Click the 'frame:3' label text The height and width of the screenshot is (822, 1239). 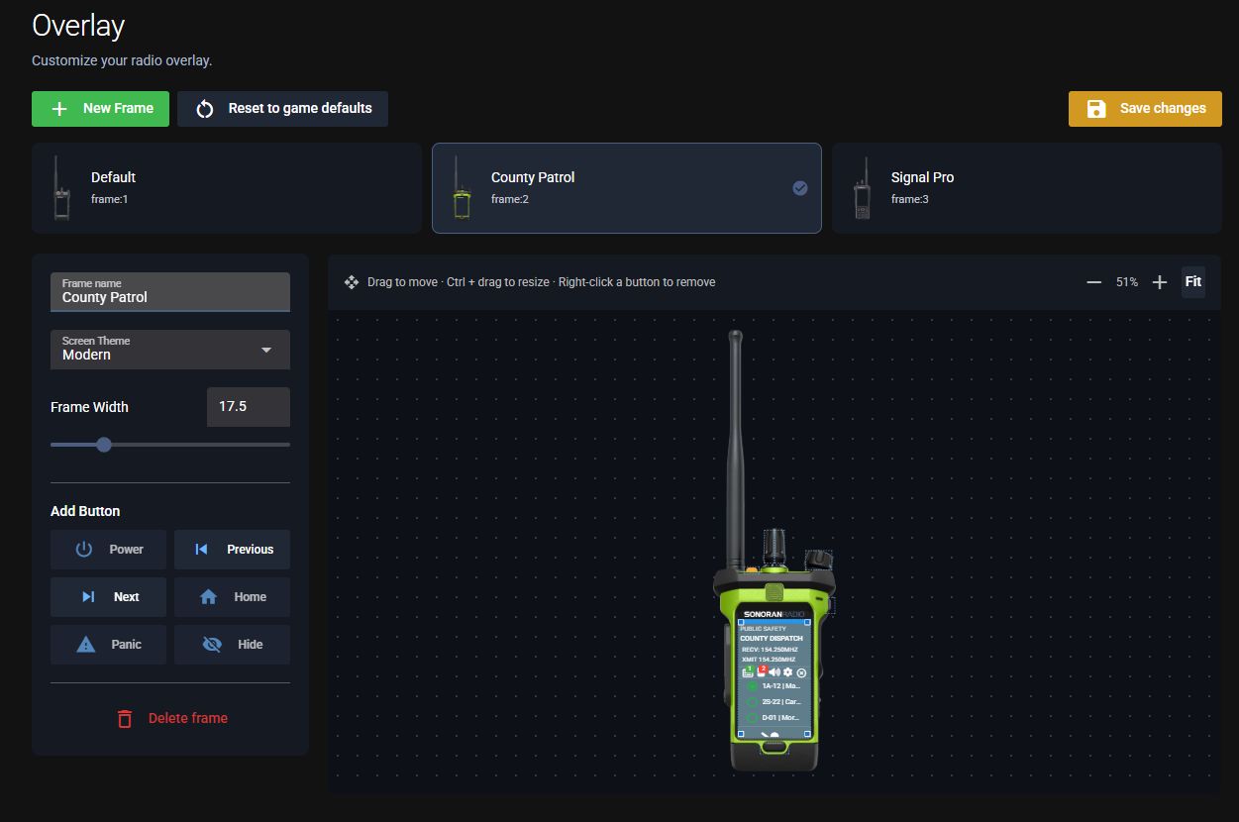click(x=910, y=199)
